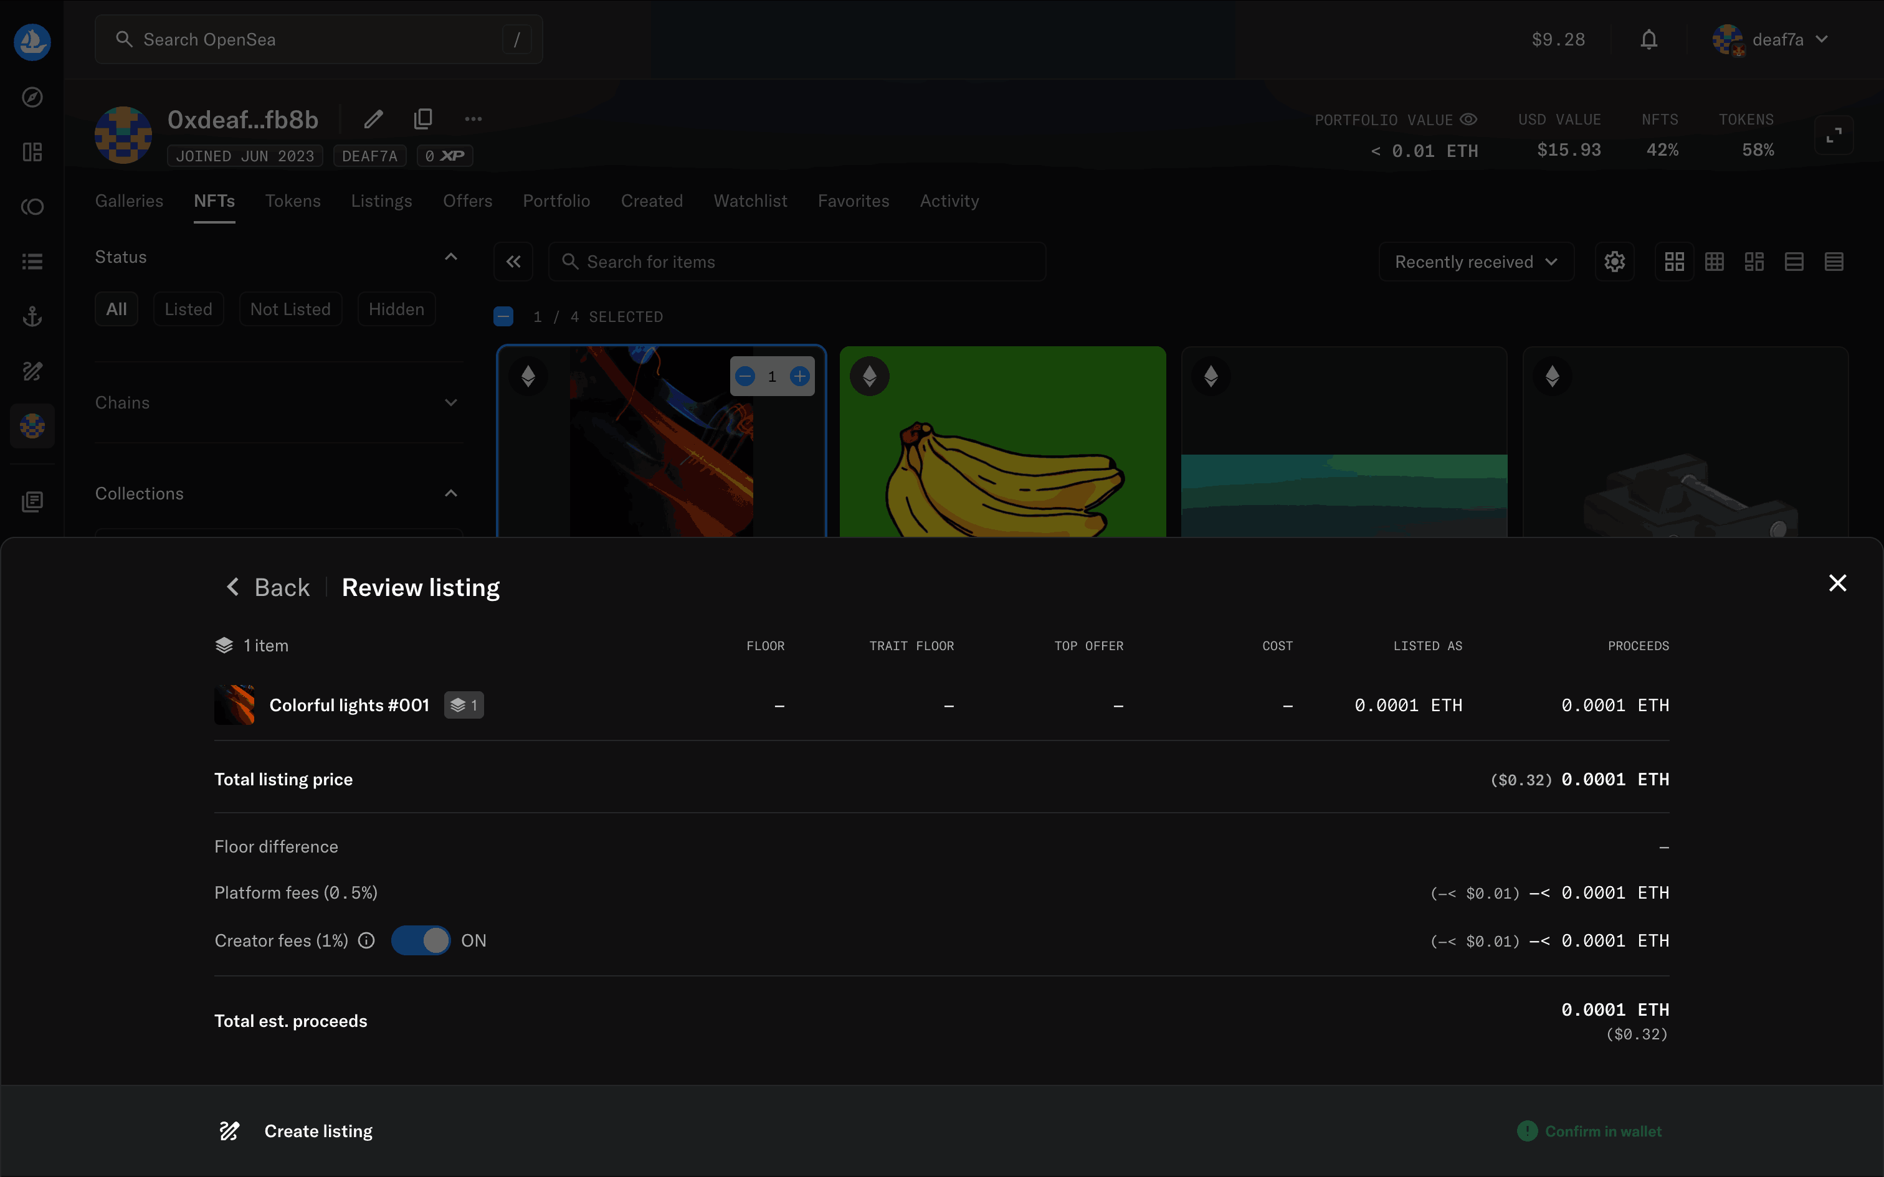The height and width of the screenshot is (1177, 1884).
Task: Click the OpenSea logo in the sidebar
Action: point(32,41)
